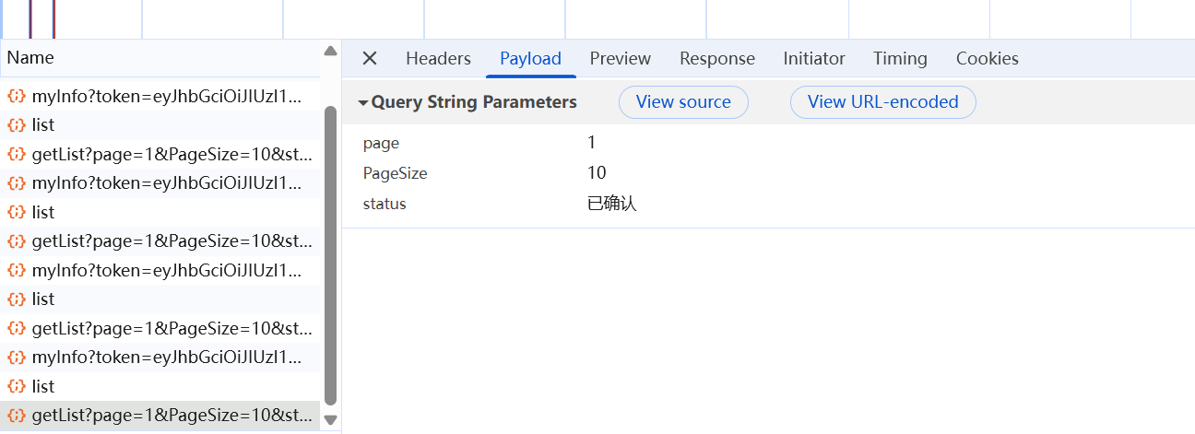Screen dimensions: 1195x434
Task: Select the first list request
Action: [x=43, y=124]
